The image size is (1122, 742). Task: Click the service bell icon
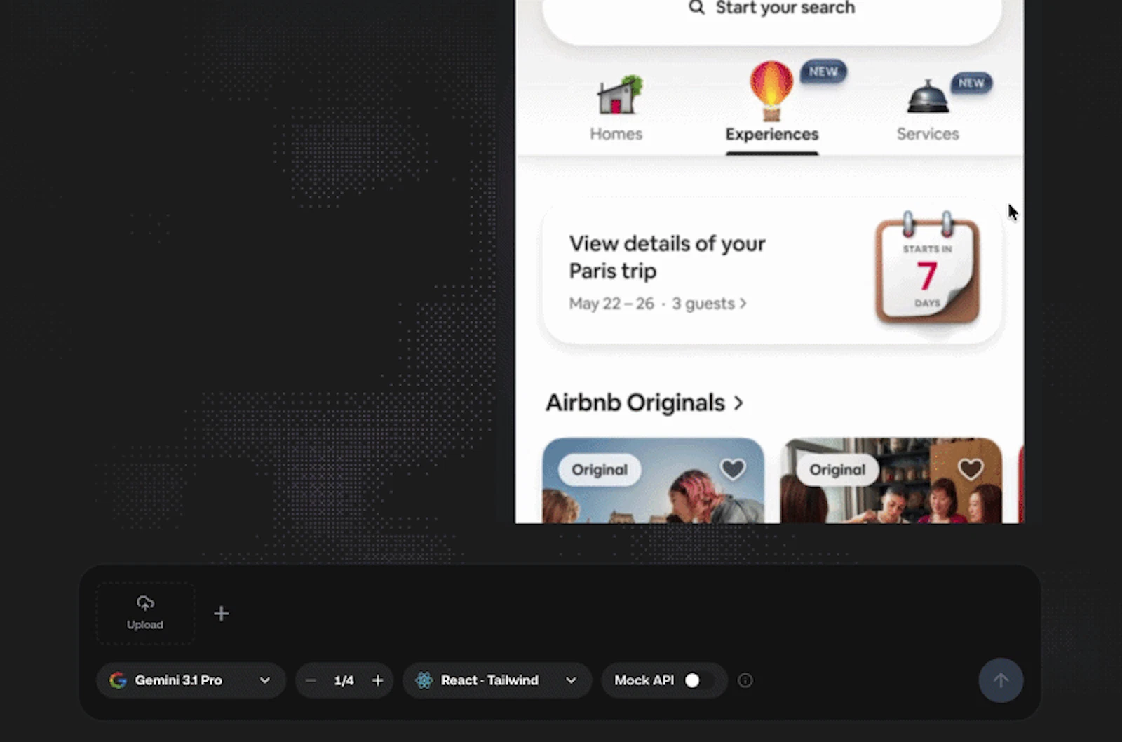coord(928,97)
